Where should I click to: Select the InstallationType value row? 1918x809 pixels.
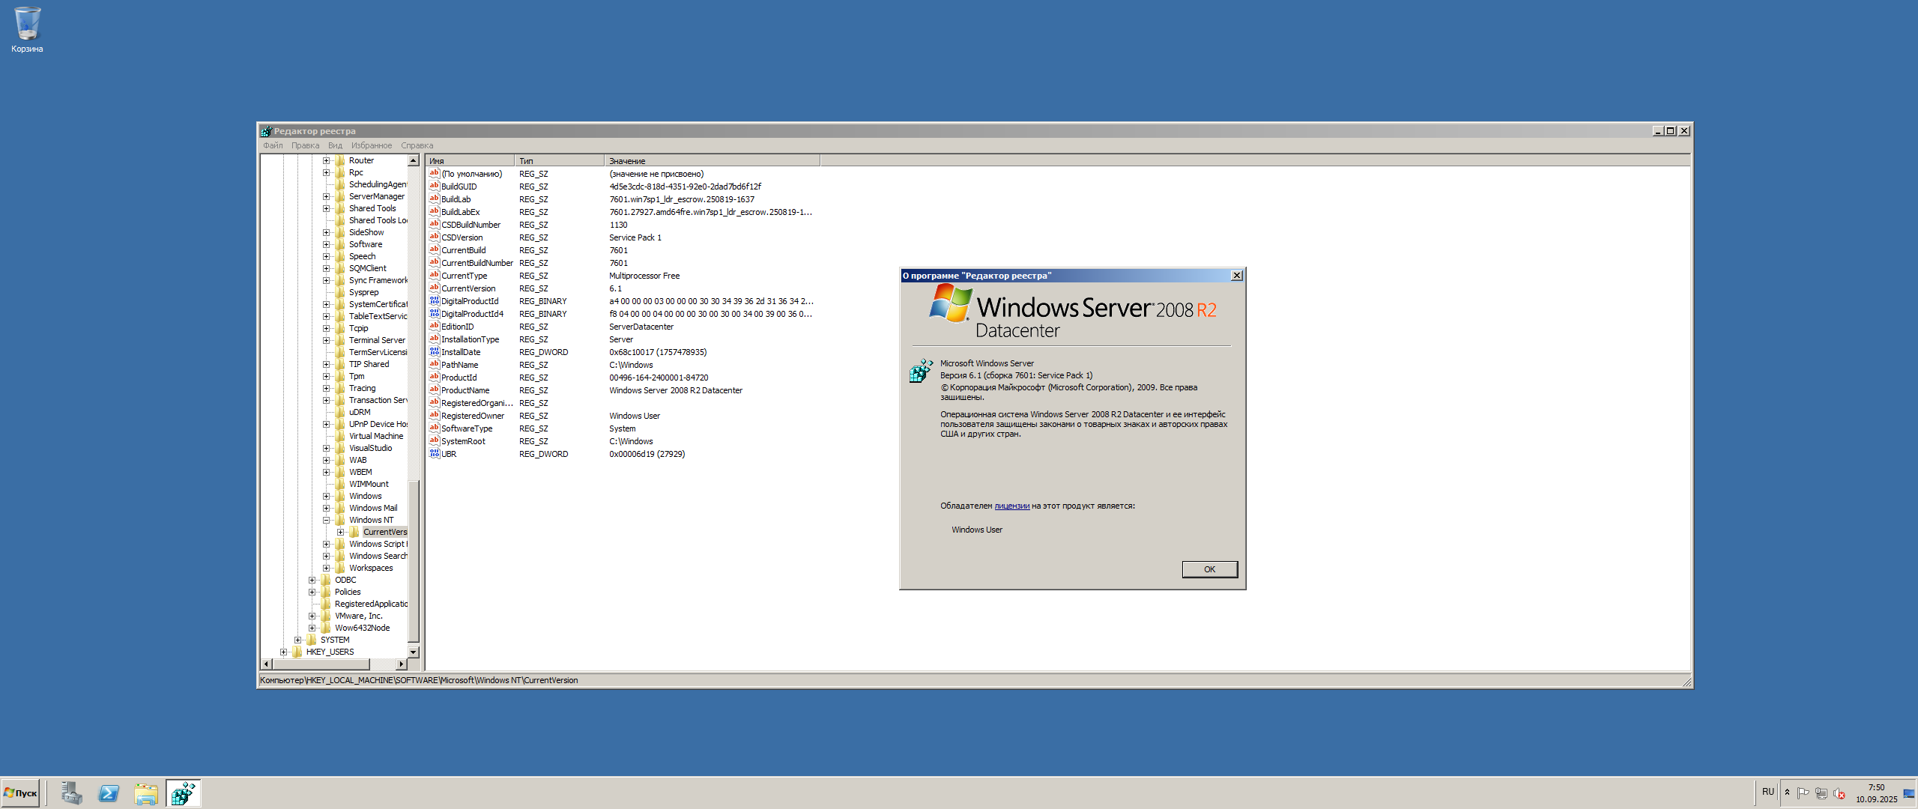(622, 339)
